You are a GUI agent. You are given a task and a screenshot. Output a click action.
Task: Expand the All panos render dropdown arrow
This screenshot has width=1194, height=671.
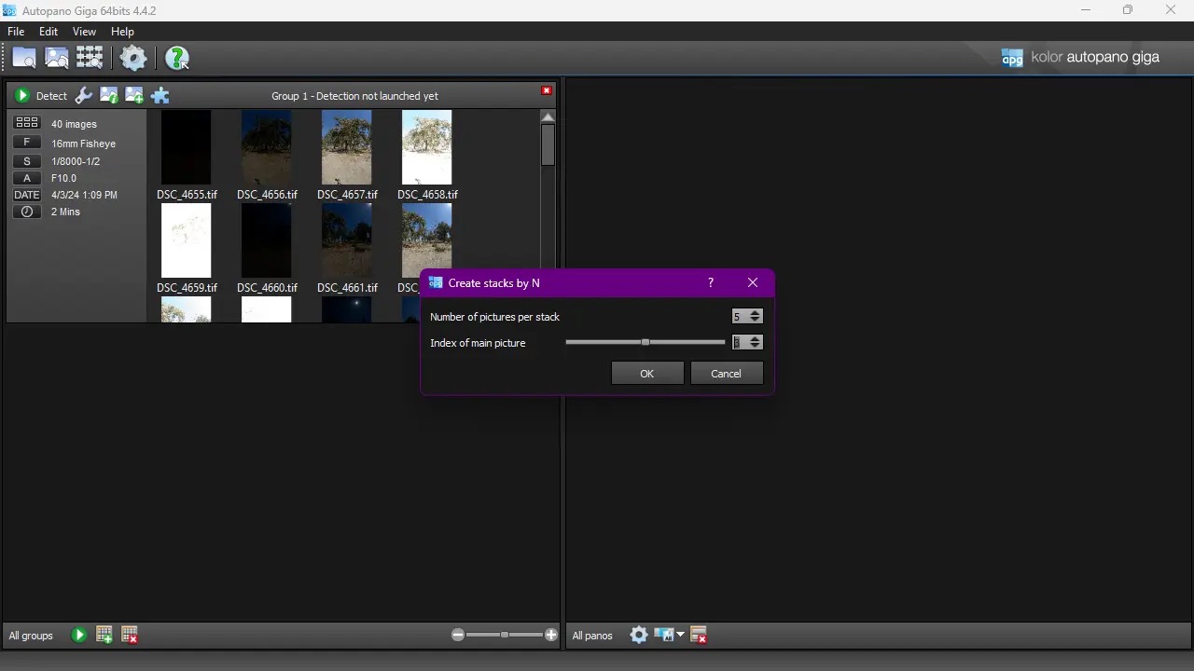coord(680,635)
